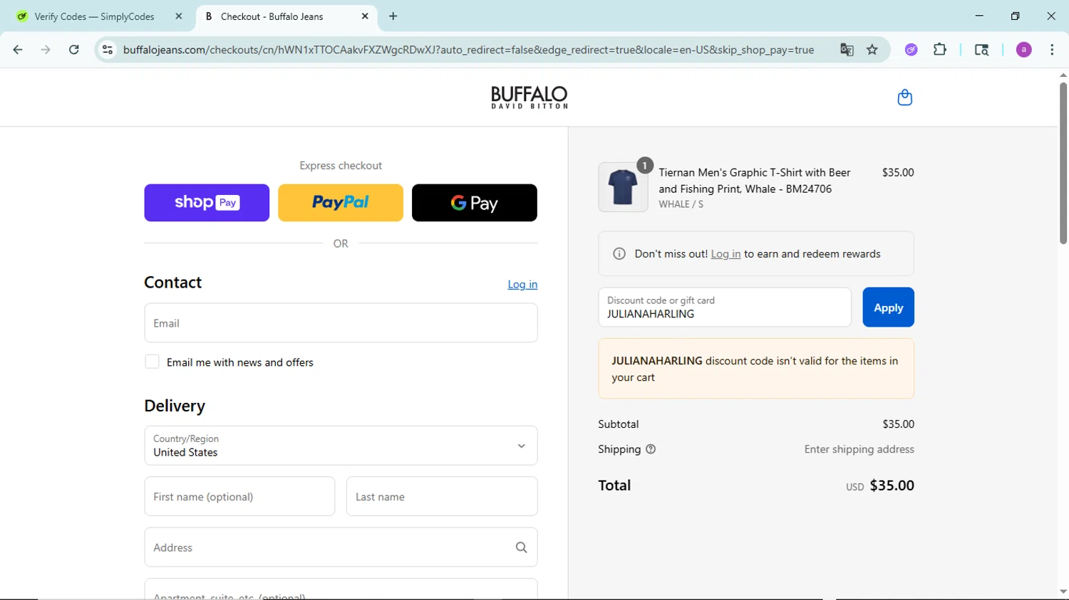1069x600 pixels.
Task: Focus the Last name field
Action: [442, 497]
